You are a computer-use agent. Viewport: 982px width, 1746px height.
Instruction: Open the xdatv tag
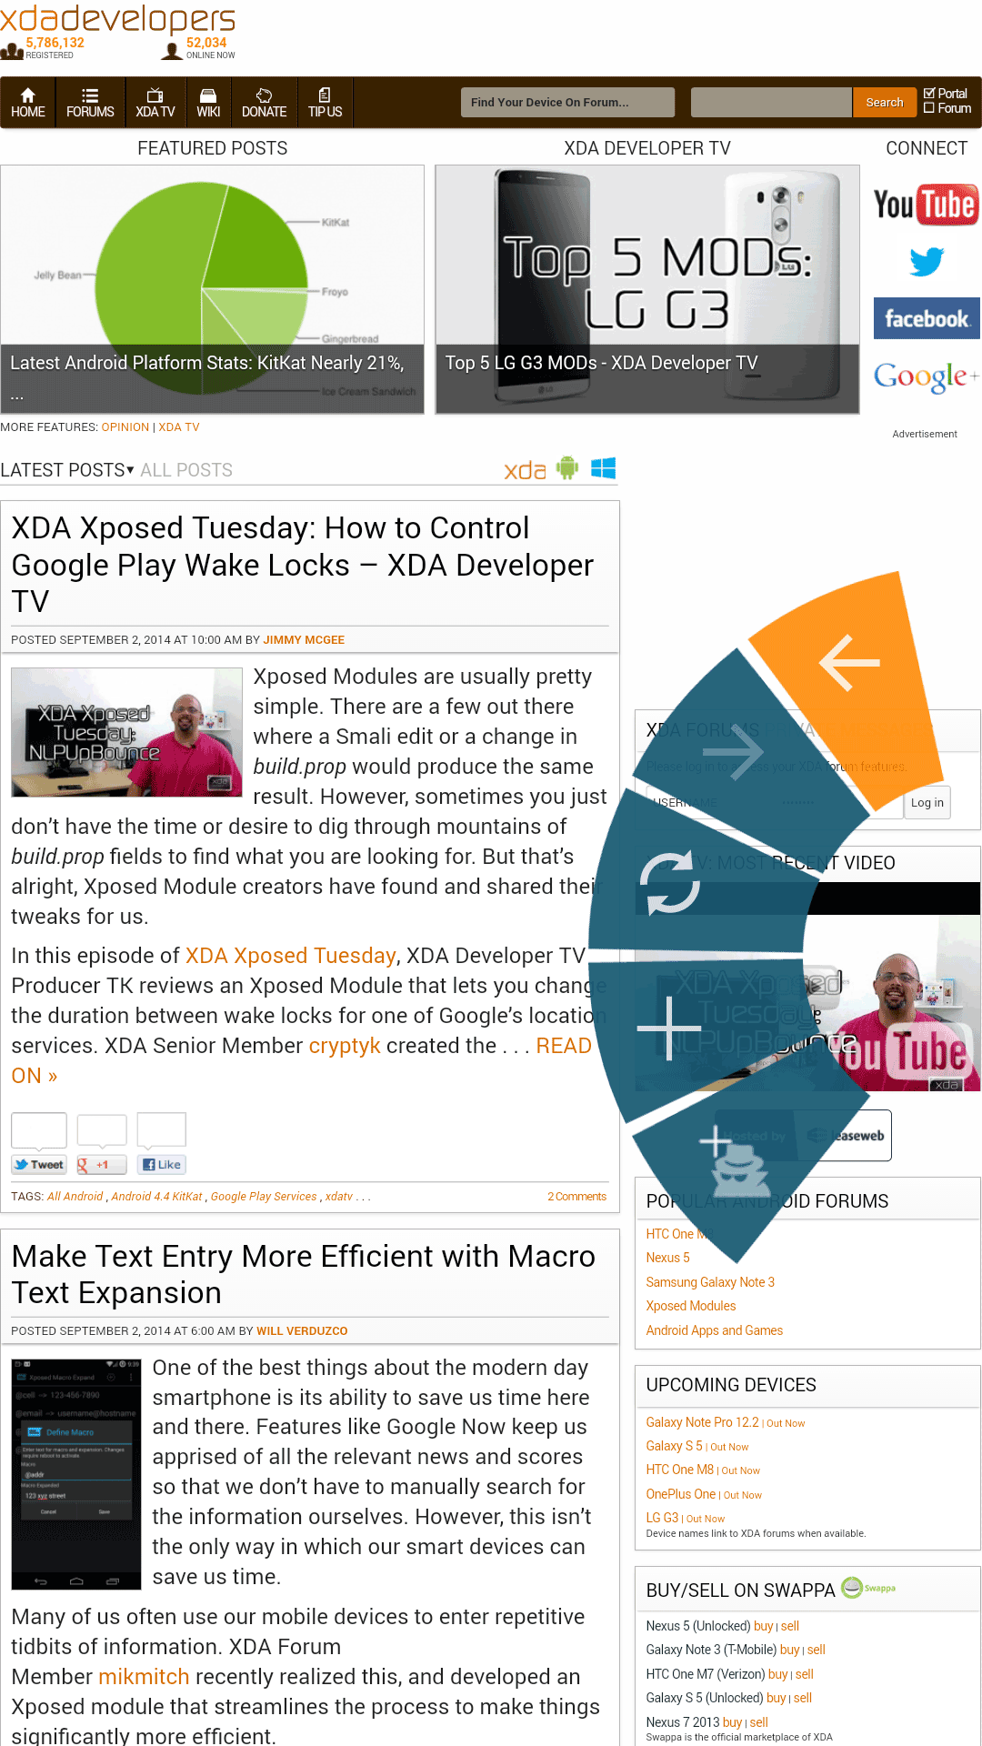[x=339, y=1197]
